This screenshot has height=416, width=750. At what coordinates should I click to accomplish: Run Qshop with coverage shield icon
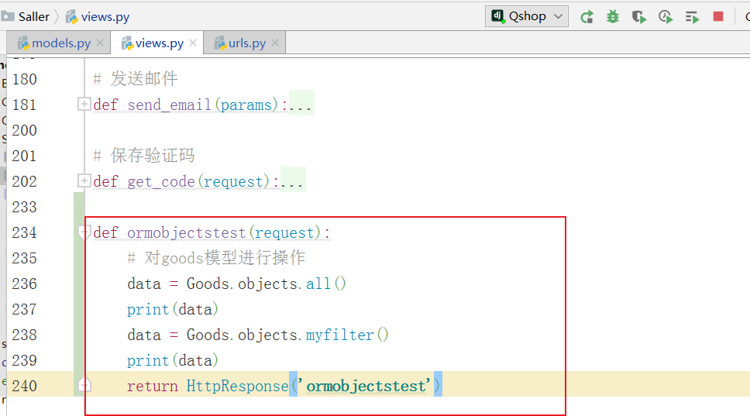[639, 17]
